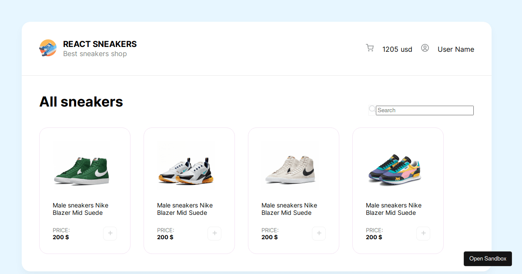The image size is (522, 274).
Task: Click the User Name link in the header
Action: (455, 49)
